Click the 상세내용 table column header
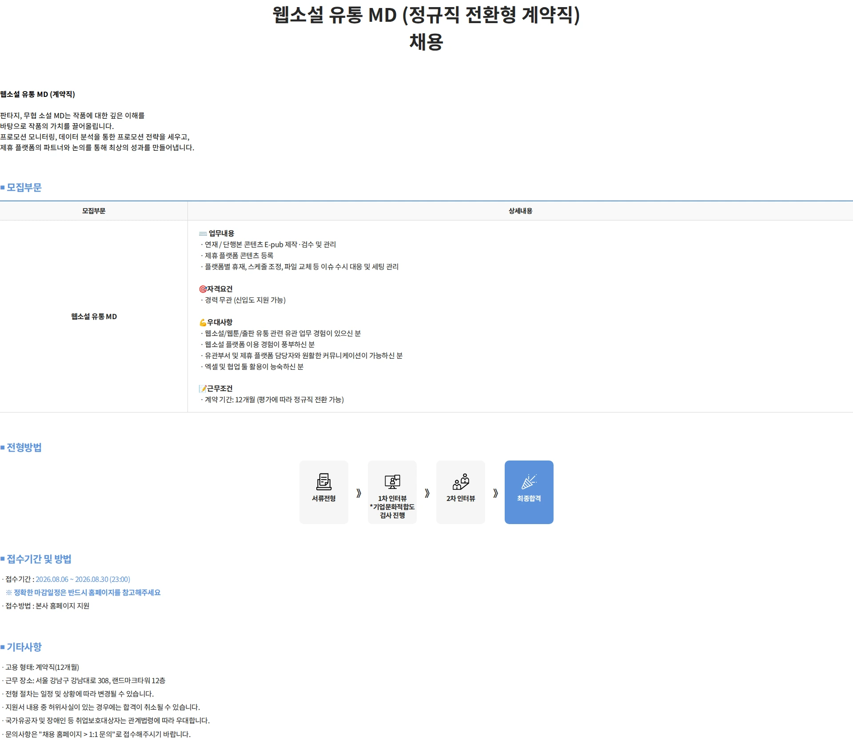 pos(520,211)
